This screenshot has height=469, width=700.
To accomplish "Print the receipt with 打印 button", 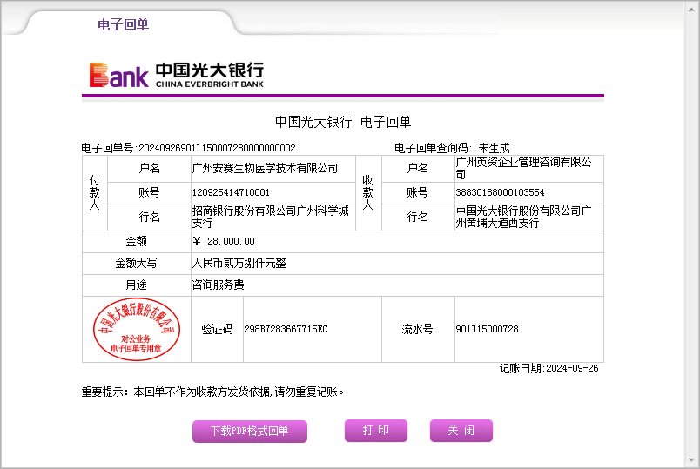I will pos(376,431).
